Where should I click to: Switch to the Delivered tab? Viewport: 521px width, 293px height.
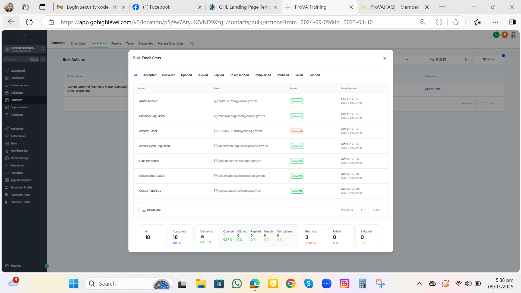point(169,75)
